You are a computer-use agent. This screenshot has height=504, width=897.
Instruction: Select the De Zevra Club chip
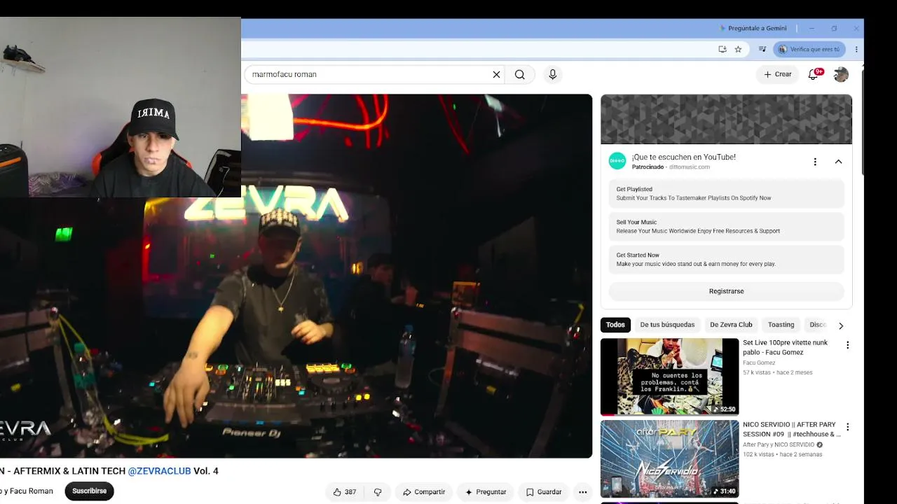coord(731,325)
